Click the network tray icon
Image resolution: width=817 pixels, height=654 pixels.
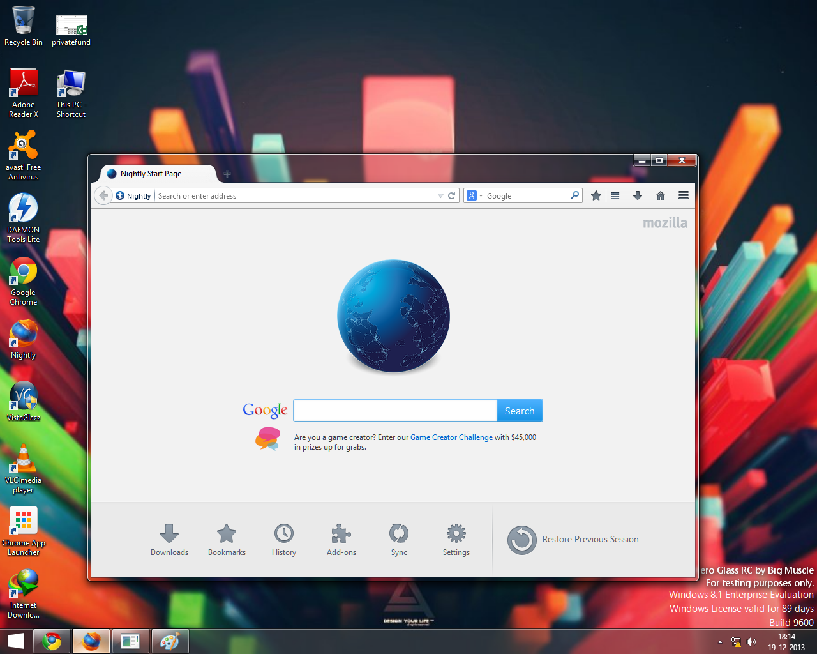[x=735, y=642]
